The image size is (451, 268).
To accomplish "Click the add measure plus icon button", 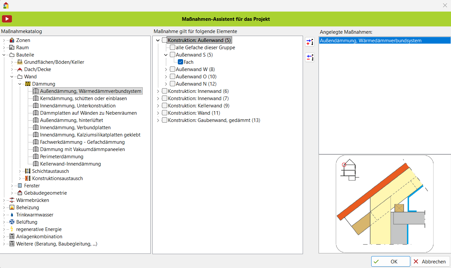I will 310,42.
